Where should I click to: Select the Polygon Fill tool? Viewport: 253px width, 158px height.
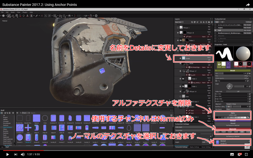tap(20, 16)
